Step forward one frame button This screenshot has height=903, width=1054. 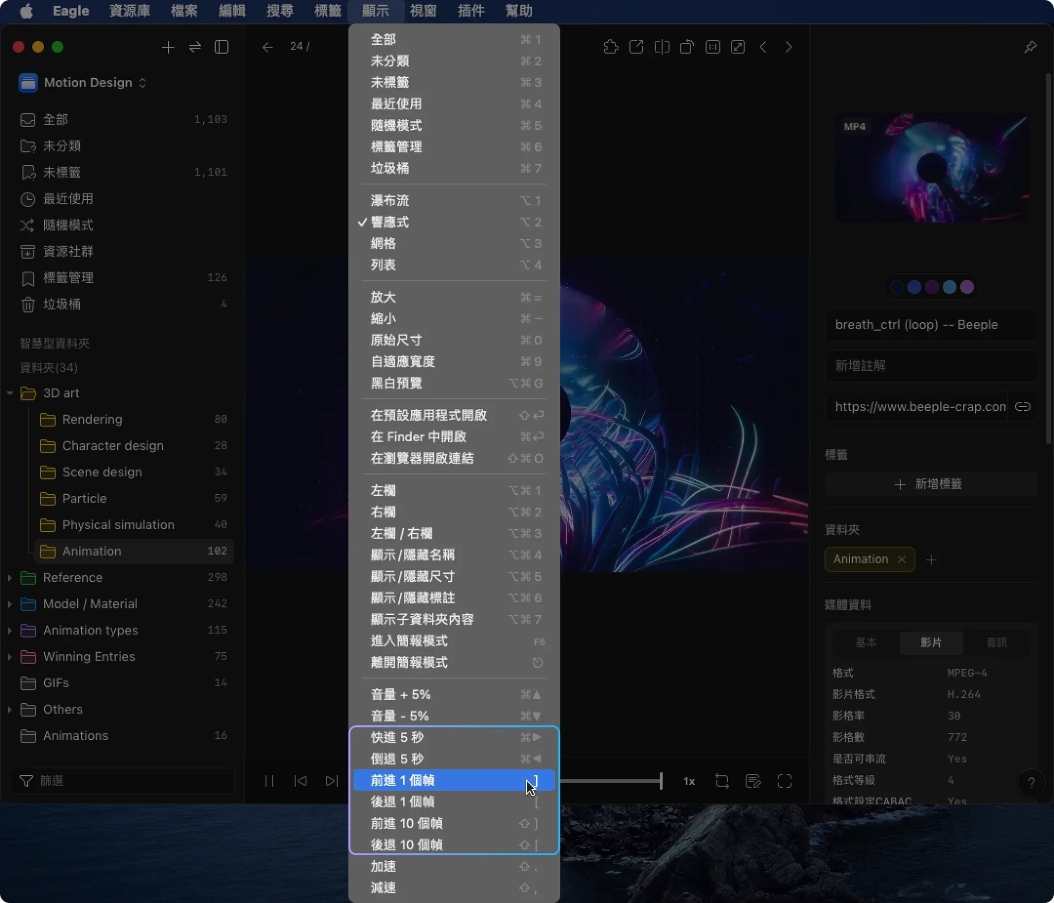pyautogui.click(x=332, y=781)
